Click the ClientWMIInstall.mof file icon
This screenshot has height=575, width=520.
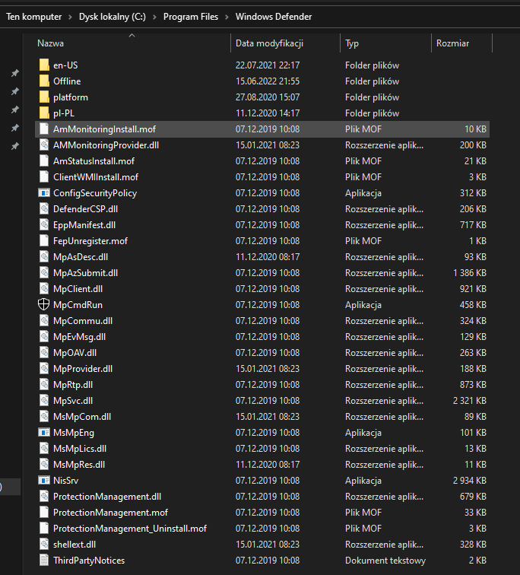click(x=44, y=176)
